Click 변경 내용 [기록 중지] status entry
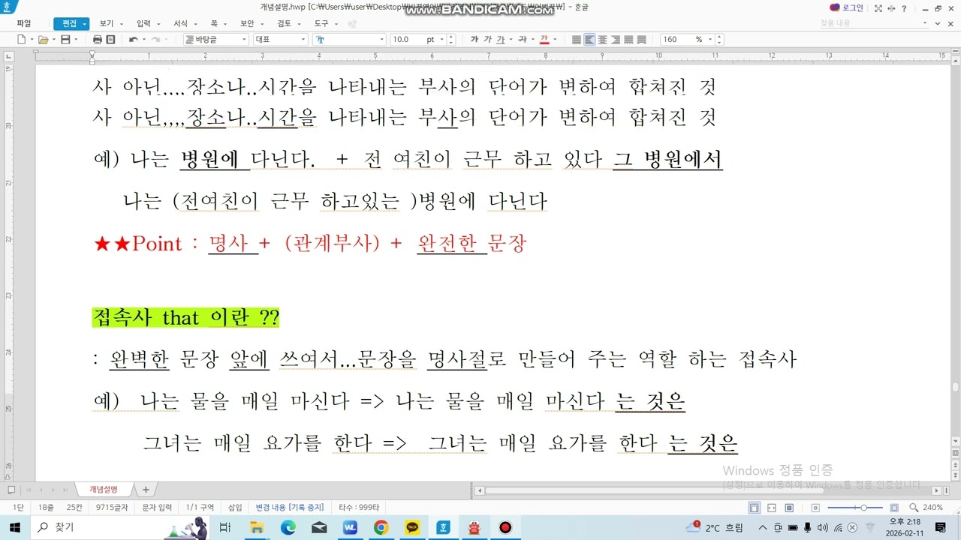Screen dimensions: 961x540 point(290,508)
